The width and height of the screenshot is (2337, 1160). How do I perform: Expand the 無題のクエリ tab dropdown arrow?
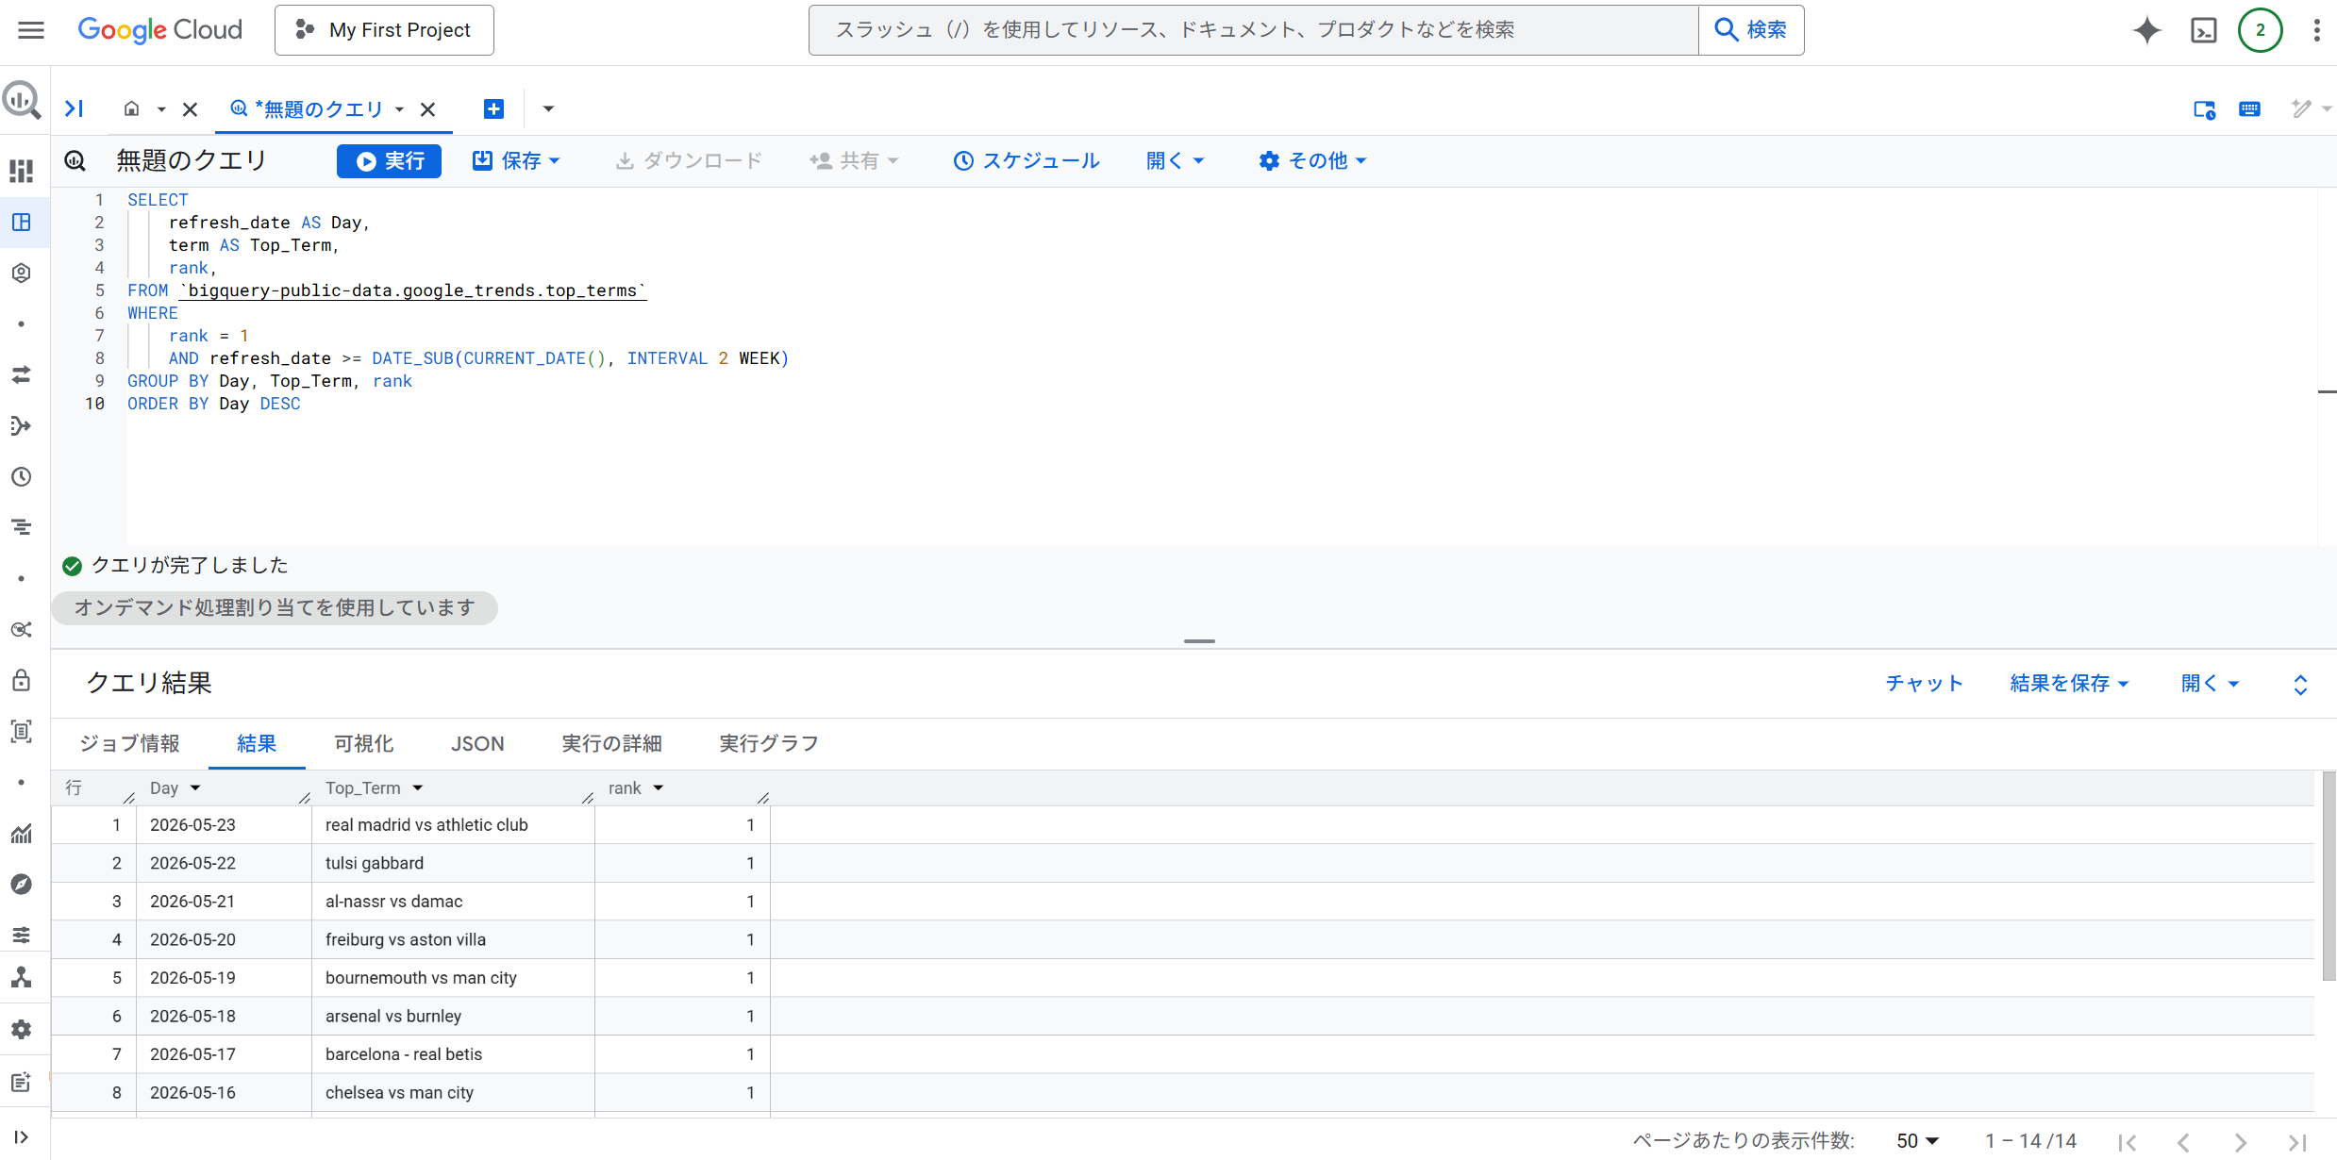400,109
